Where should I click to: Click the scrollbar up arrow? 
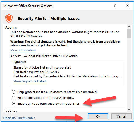point(129,27)
